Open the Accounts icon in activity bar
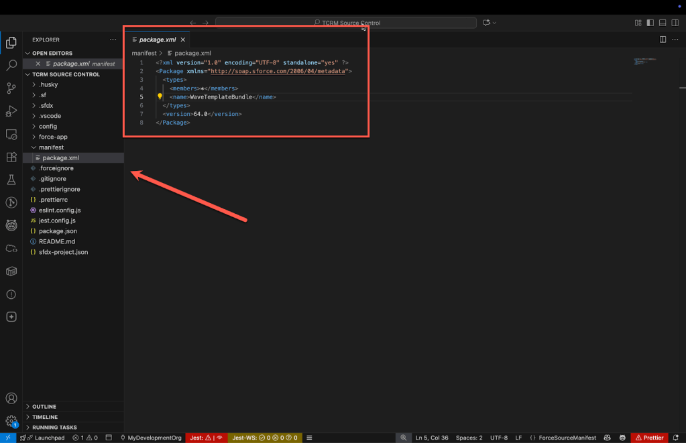The image size is (686, 443). pyautogui.click(x=11, y=399)
